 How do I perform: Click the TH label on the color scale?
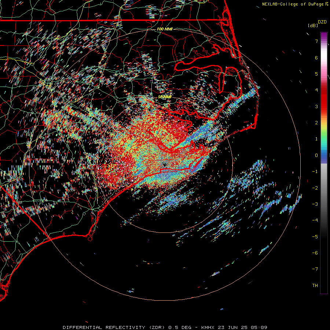point(315,286)
